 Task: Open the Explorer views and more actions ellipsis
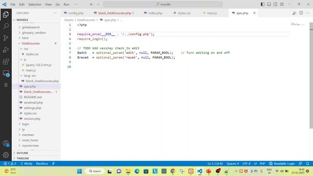point(55,13)
